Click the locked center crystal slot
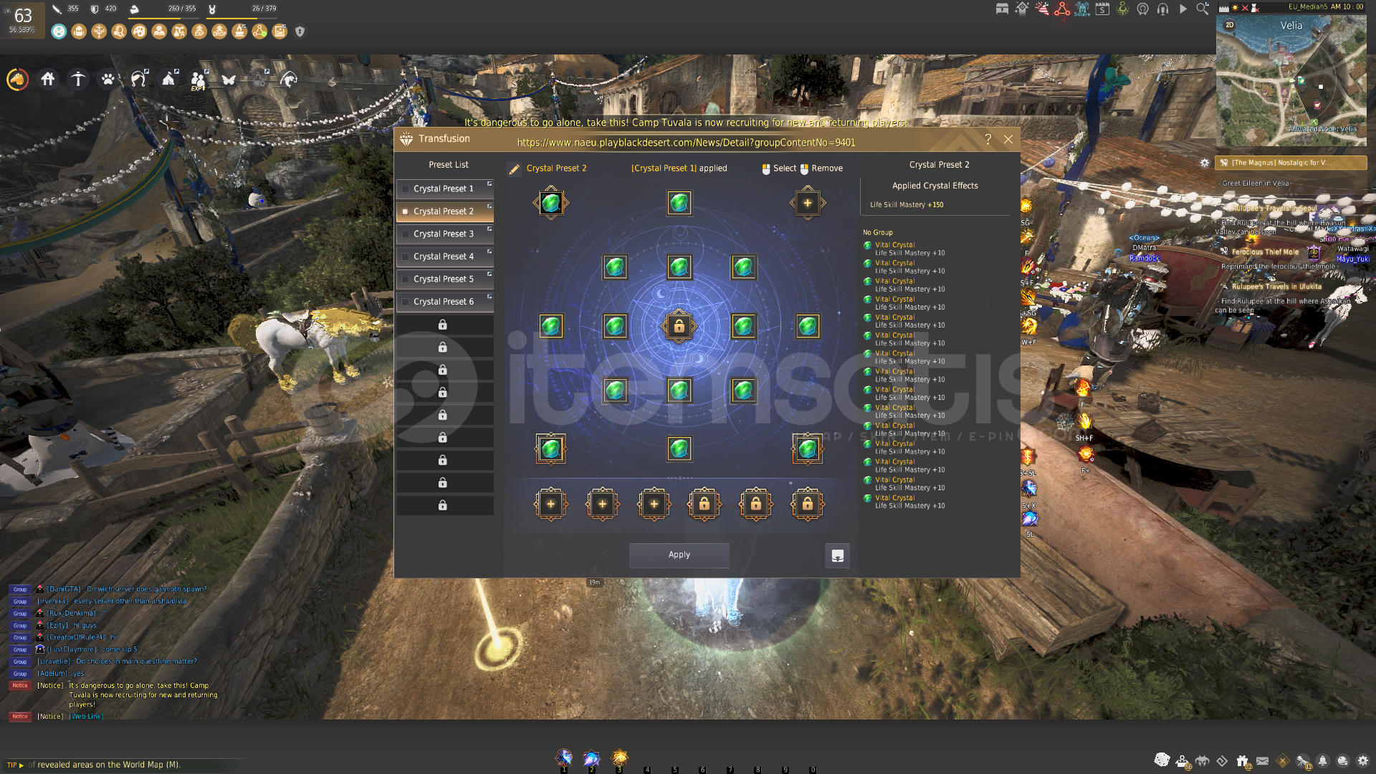 [679, 327]
